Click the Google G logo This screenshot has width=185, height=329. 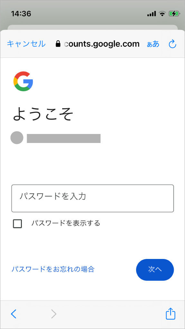[23, 81]
